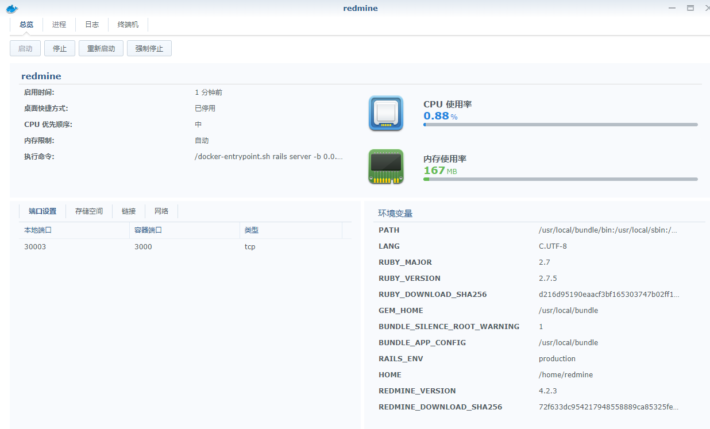Maximize the redmine window
710x429 pixels.
tap(690, 8)
